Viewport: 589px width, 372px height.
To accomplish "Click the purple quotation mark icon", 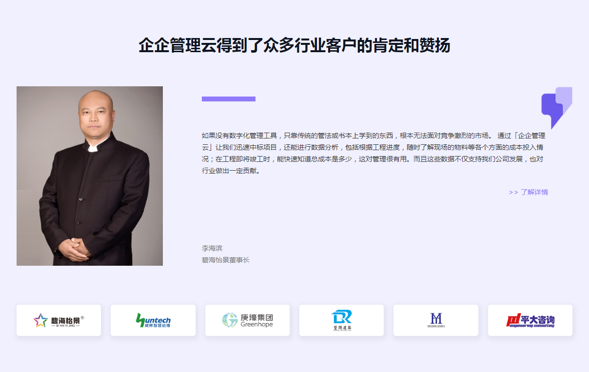I will (x=557, y=108).
